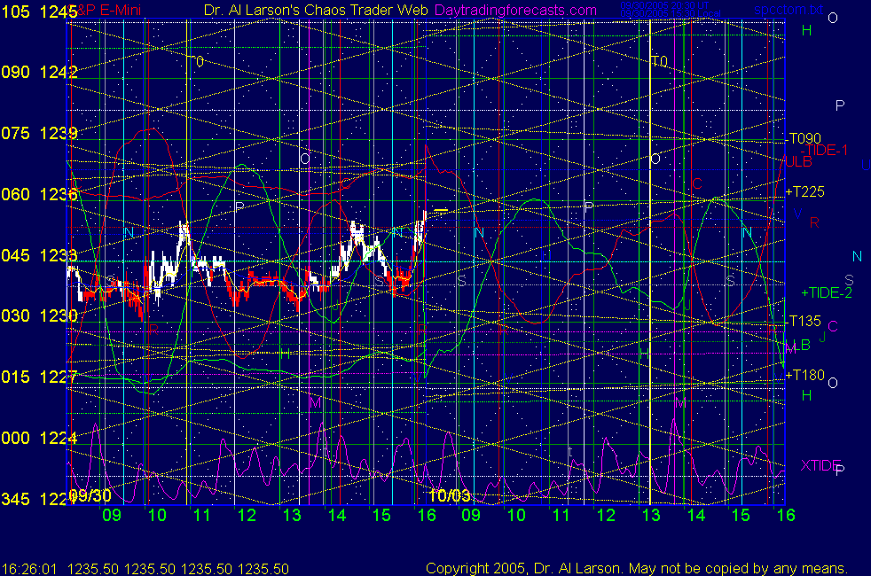Click the 015 1227 price axis label
Screen dimensions: 871x576
[39, 377]
